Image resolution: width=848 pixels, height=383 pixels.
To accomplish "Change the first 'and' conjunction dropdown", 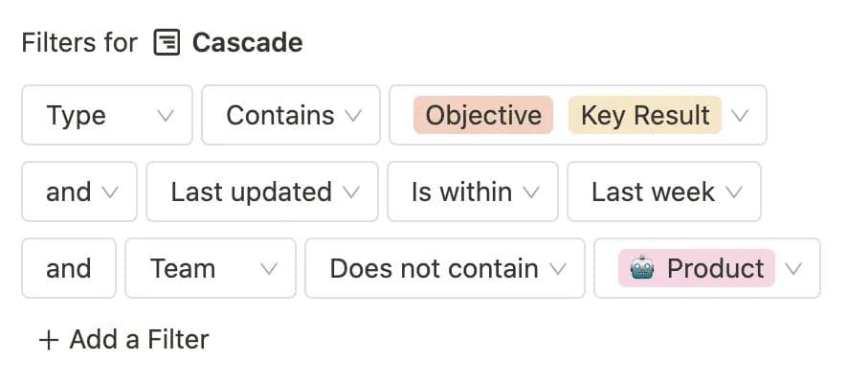I will (x=79, y=191).
